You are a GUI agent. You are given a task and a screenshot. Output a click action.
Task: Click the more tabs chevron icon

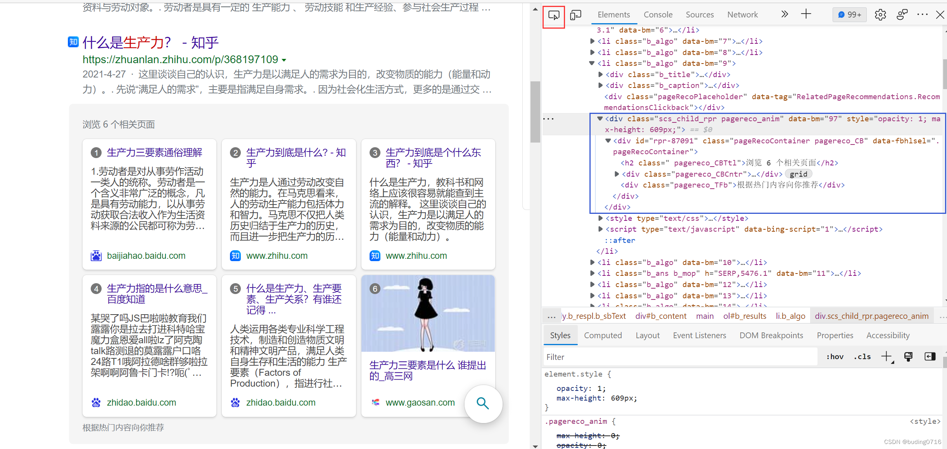tap(784, 15)
